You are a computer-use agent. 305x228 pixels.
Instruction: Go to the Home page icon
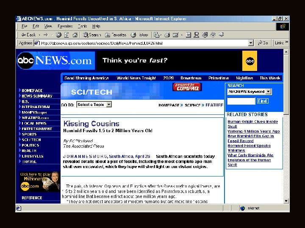click(x=75, y=35)
